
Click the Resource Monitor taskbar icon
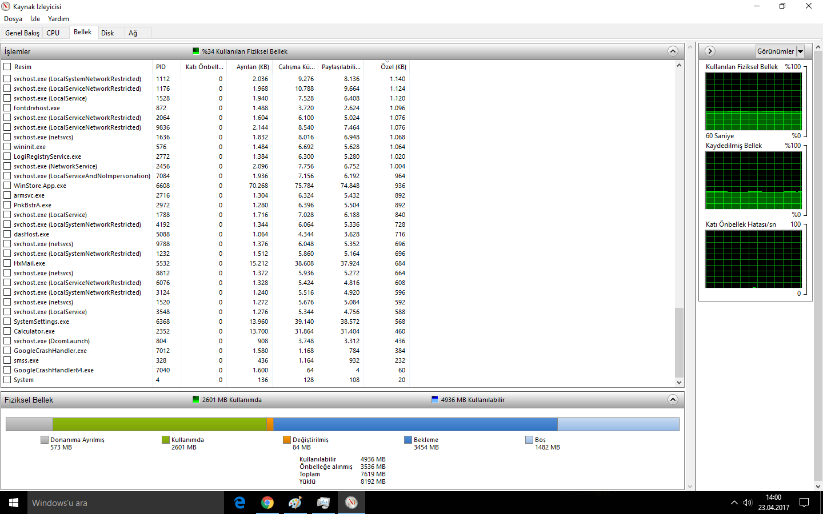coord(351,503)
